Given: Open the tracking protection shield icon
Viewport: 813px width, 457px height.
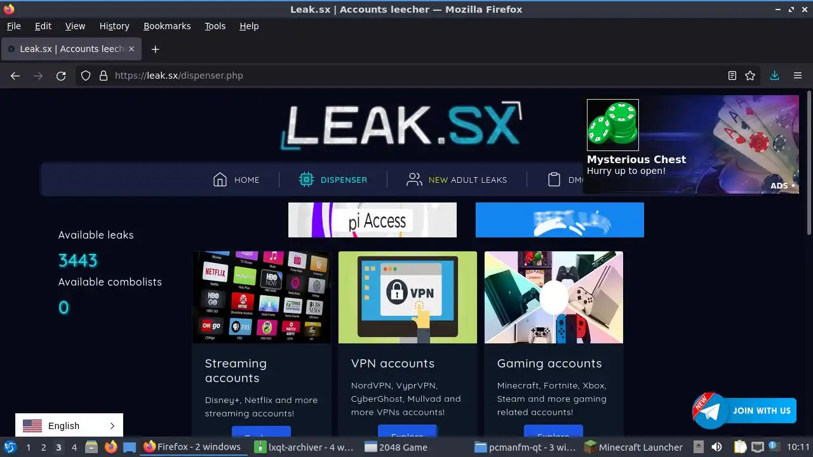Looking at the screenshot, I should (86, 76).
